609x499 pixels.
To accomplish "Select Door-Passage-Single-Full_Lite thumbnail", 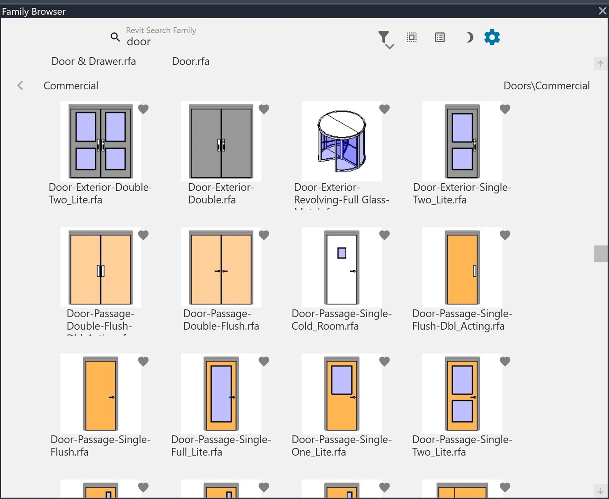I will (x=221, y=394).
